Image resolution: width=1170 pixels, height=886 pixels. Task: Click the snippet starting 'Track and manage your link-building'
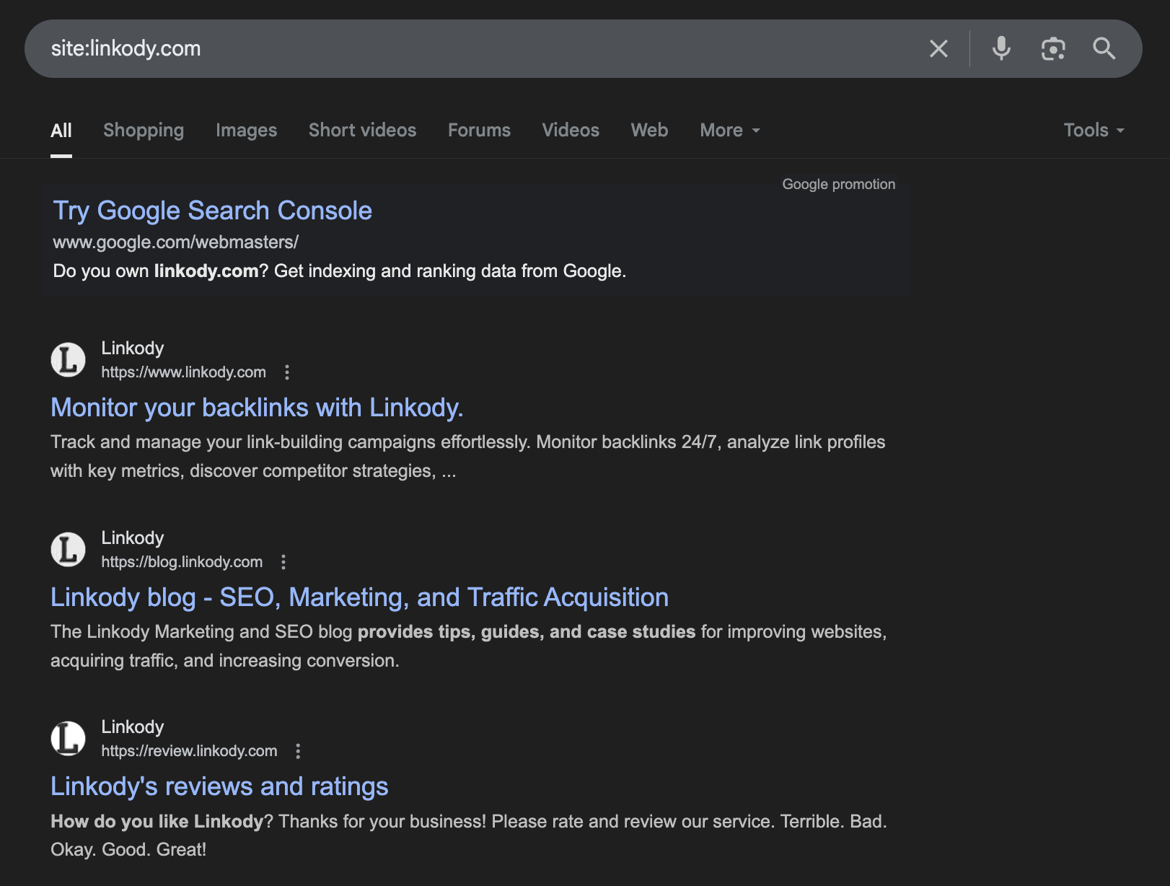click(x=468, y=457)
